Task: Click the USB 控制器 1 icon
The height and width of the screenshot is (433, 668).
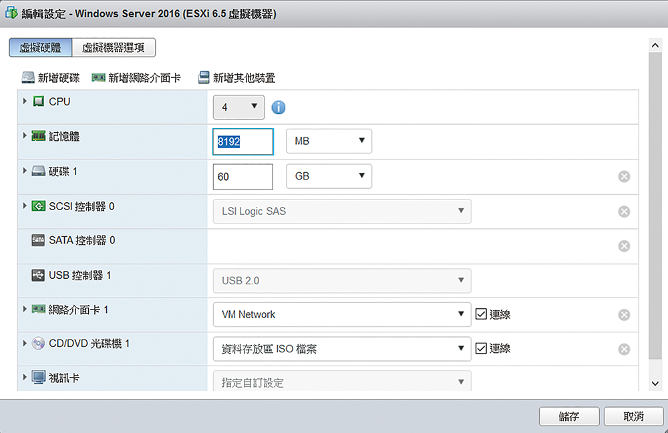Action: tap(38, 275)
